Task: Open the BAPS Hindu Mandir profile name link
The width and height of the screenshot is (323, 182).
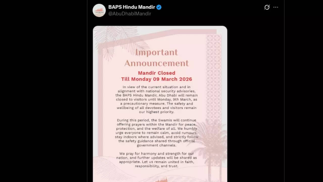Action: tap(131, 7)
